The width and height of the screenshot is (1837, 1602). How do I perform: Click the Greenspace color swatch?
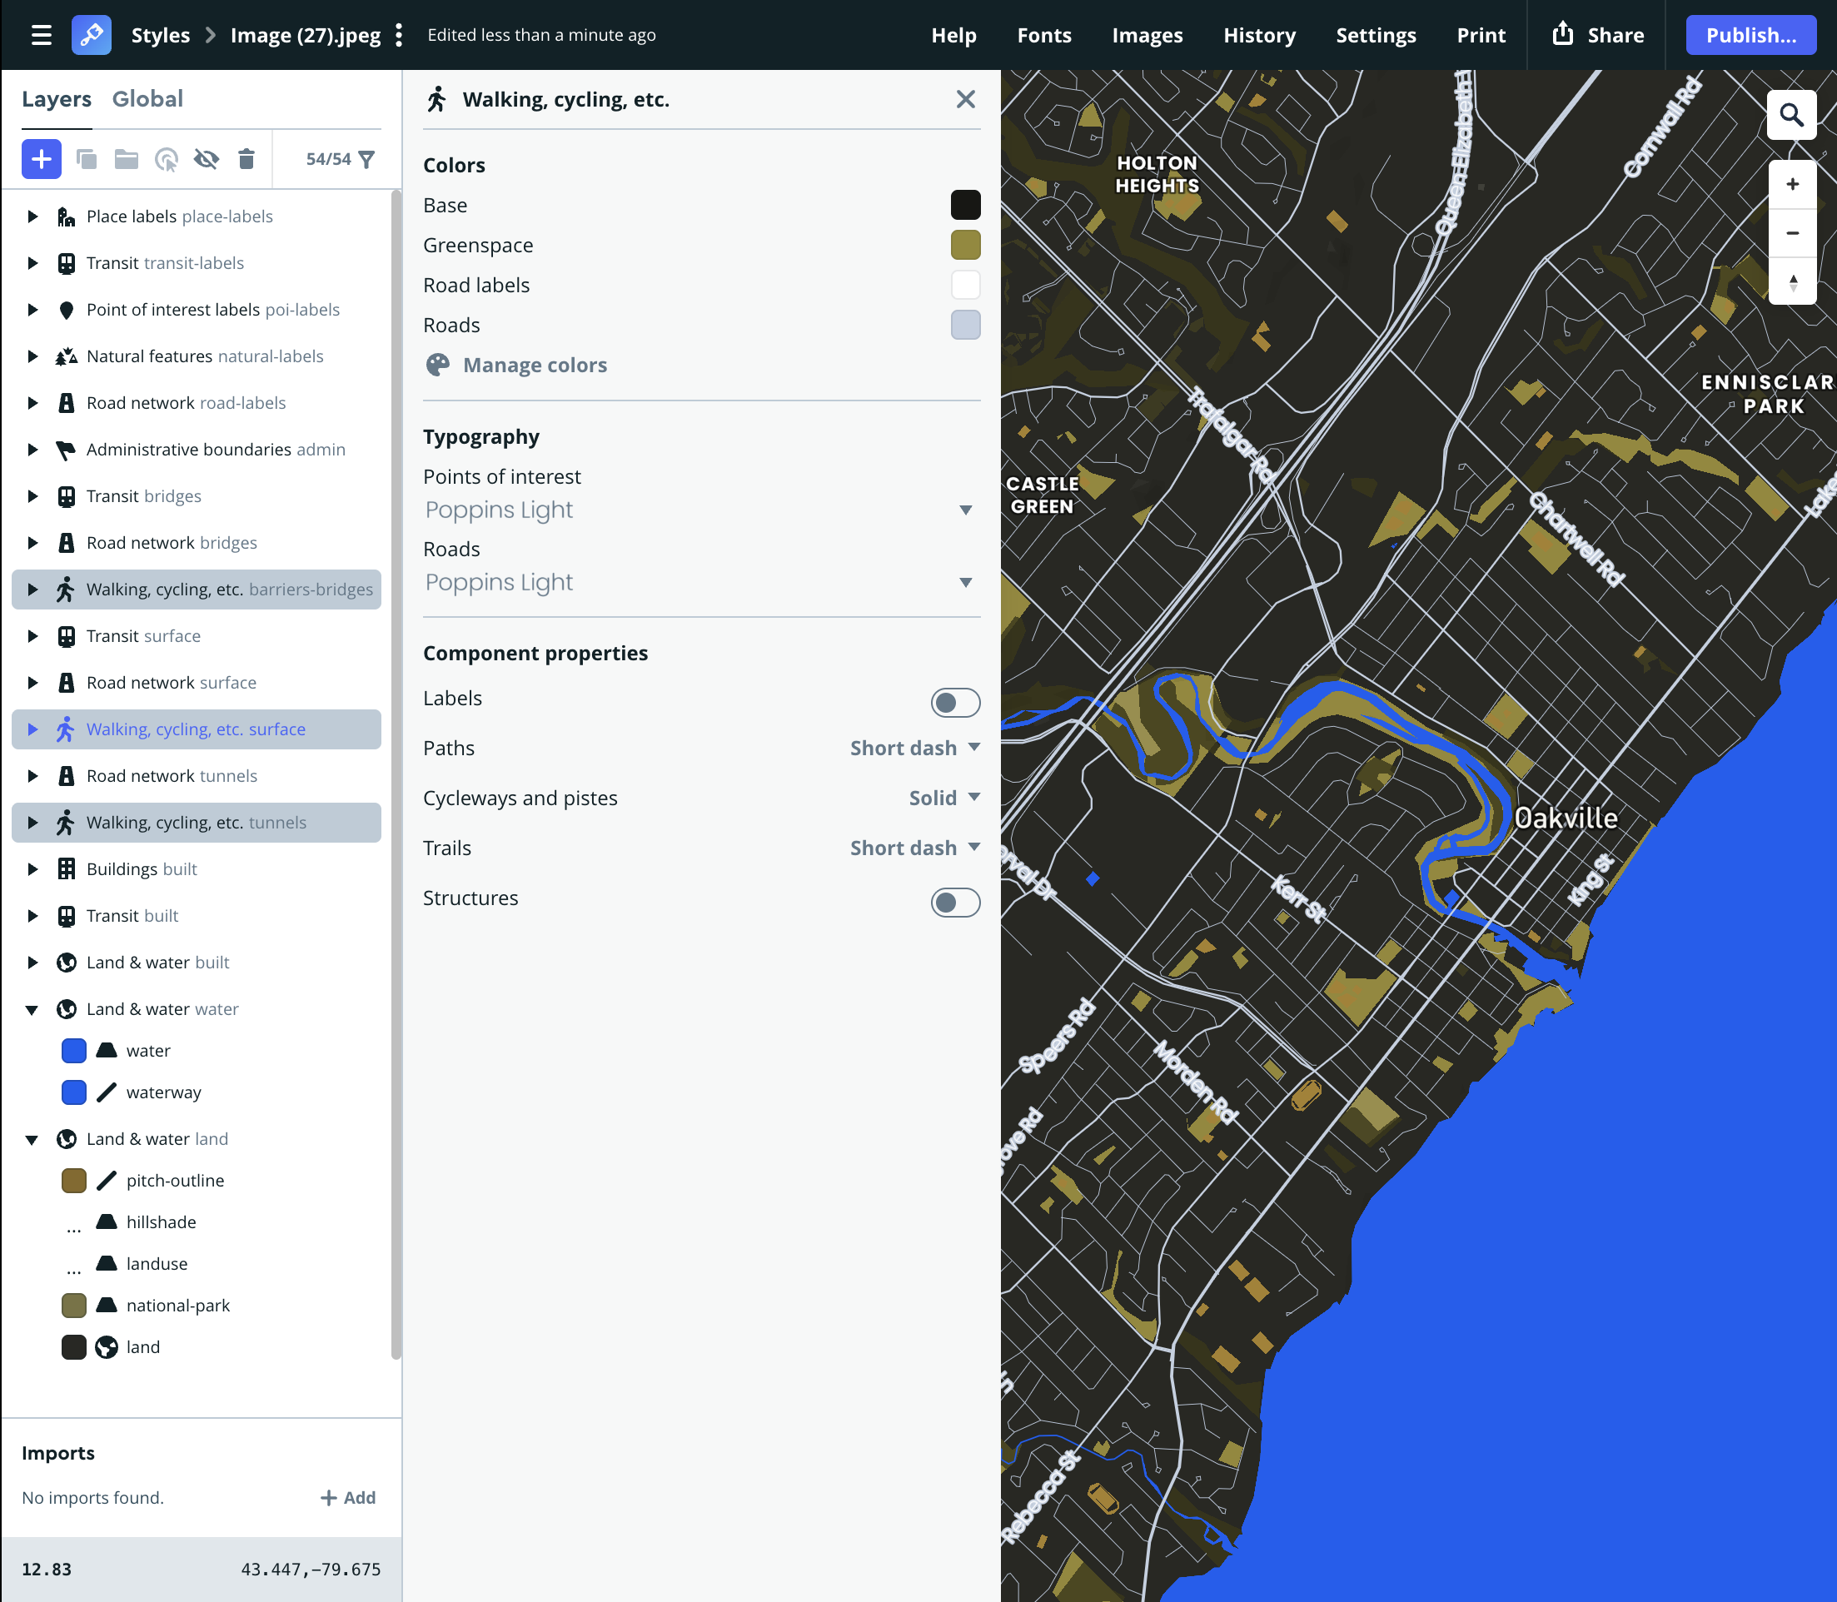coord(965,244)
